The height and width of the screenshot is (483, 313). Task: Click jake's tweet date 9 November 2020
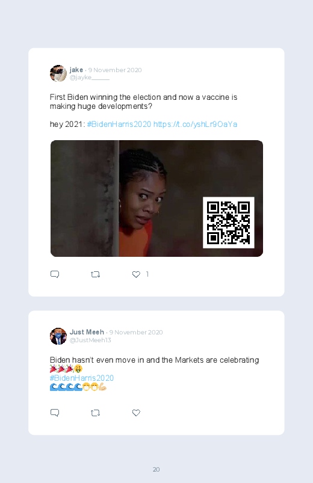tap(115, 70)
